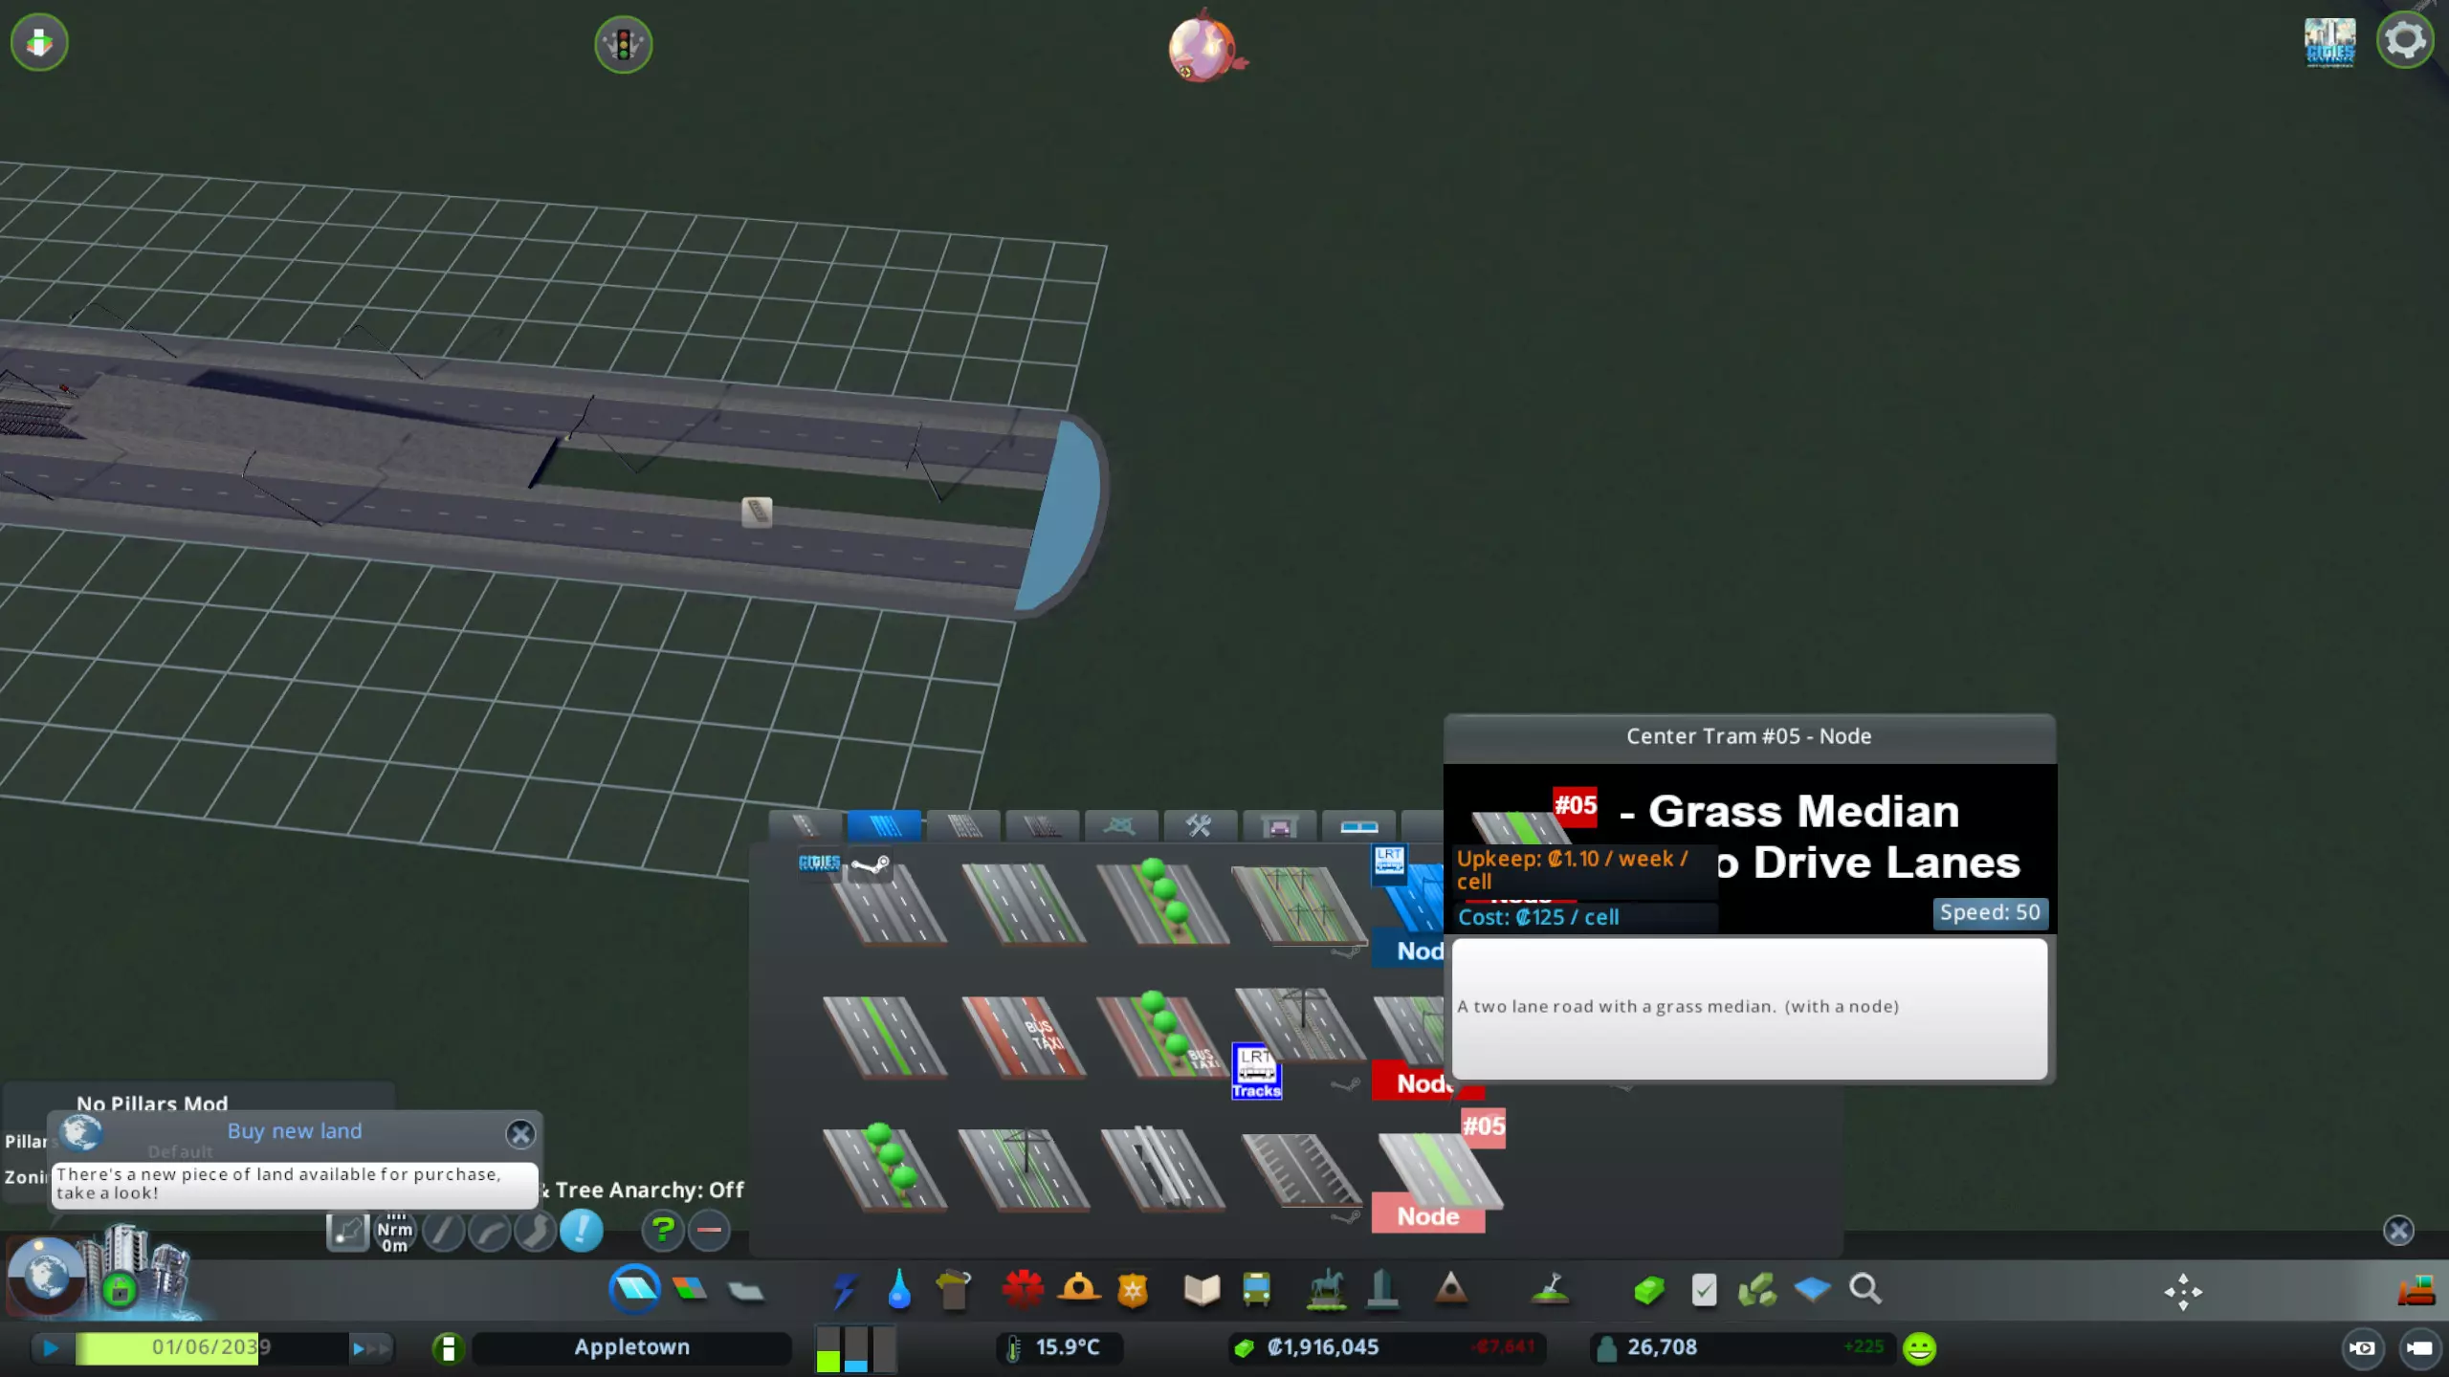Click the Buy new land notification link
This screenshot has width=2449, height=1377.
click(x=295, y=1131)
